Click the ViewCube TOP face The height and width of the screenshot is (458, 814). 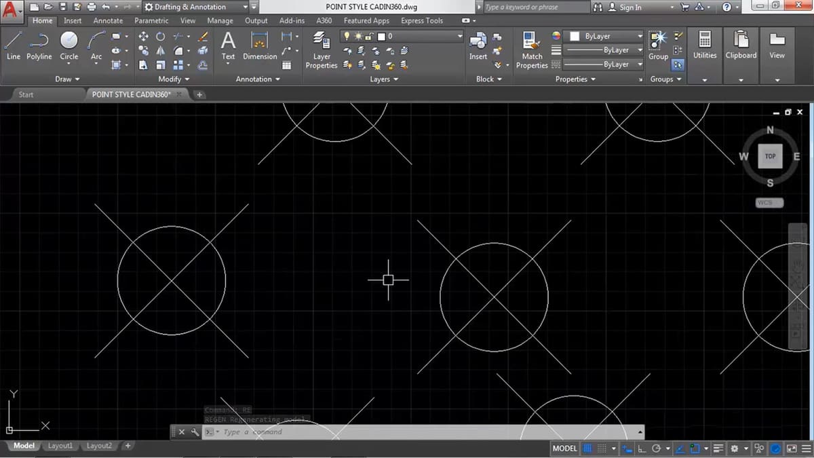(x=770, y=156)
